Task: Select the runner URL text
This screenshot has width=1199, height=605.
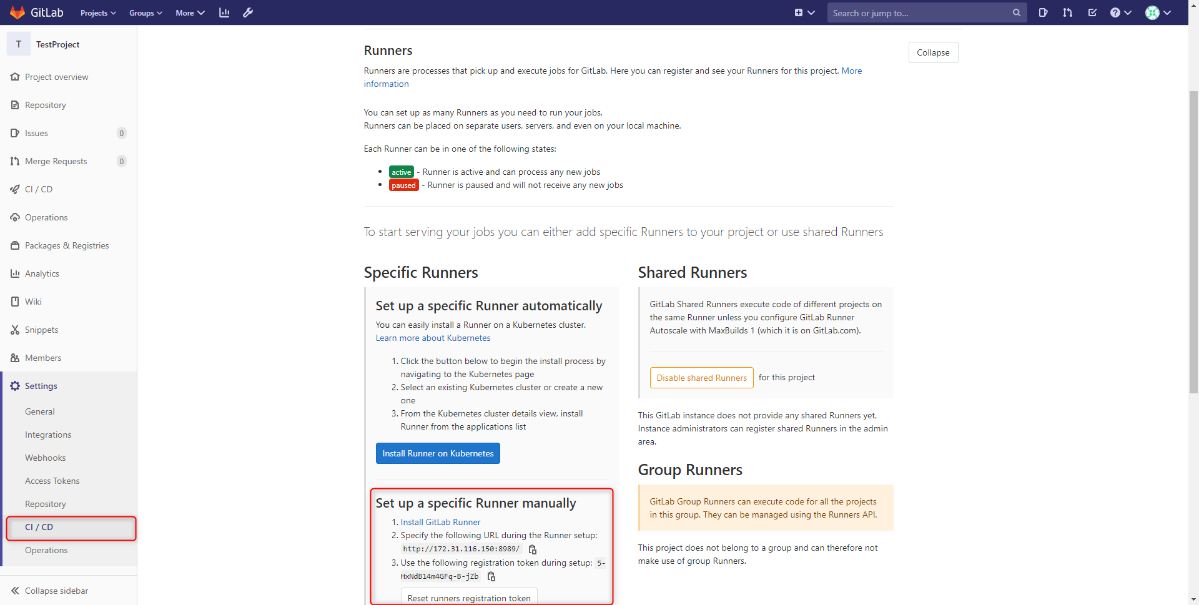Action: click(461, 549)
